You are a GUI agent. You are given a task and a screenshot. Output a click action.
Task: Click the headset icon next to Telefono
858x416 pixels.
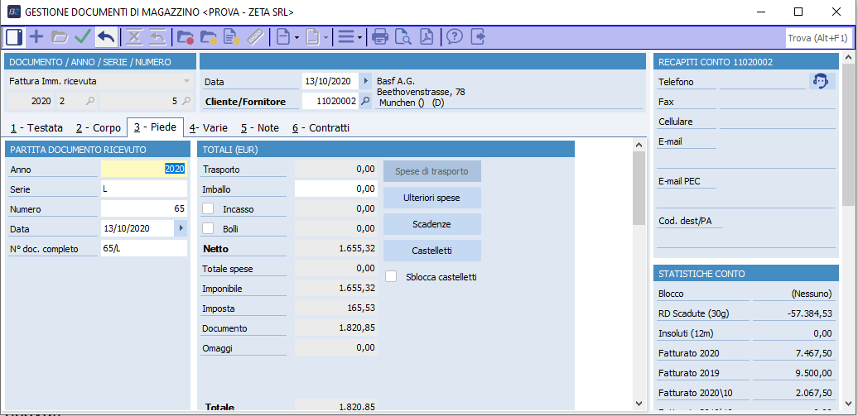pyautogui.click(x=822, y=81)
